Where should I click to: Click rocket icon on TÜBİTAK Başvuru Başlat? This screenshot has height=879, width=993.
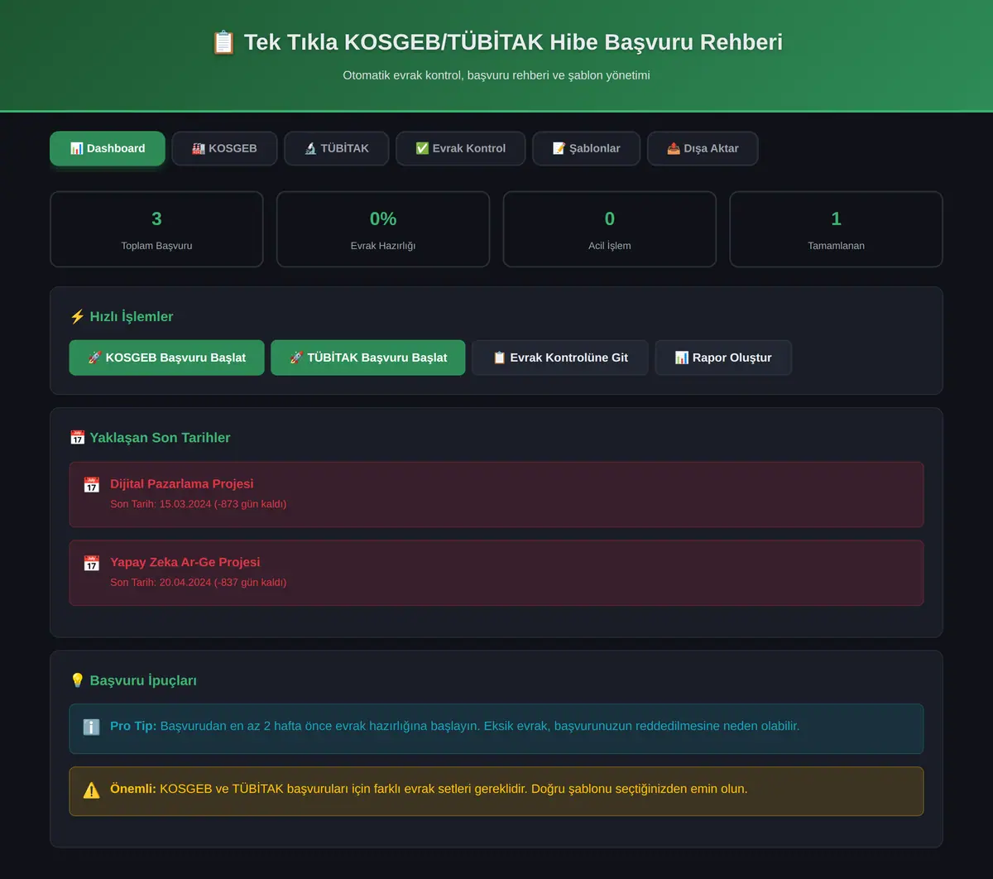click(296, 358)
